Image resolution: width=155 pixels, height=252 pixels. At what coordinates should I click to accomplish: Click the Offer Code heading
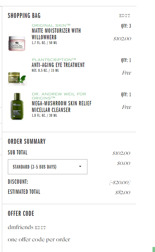click(x=21, y=213)
